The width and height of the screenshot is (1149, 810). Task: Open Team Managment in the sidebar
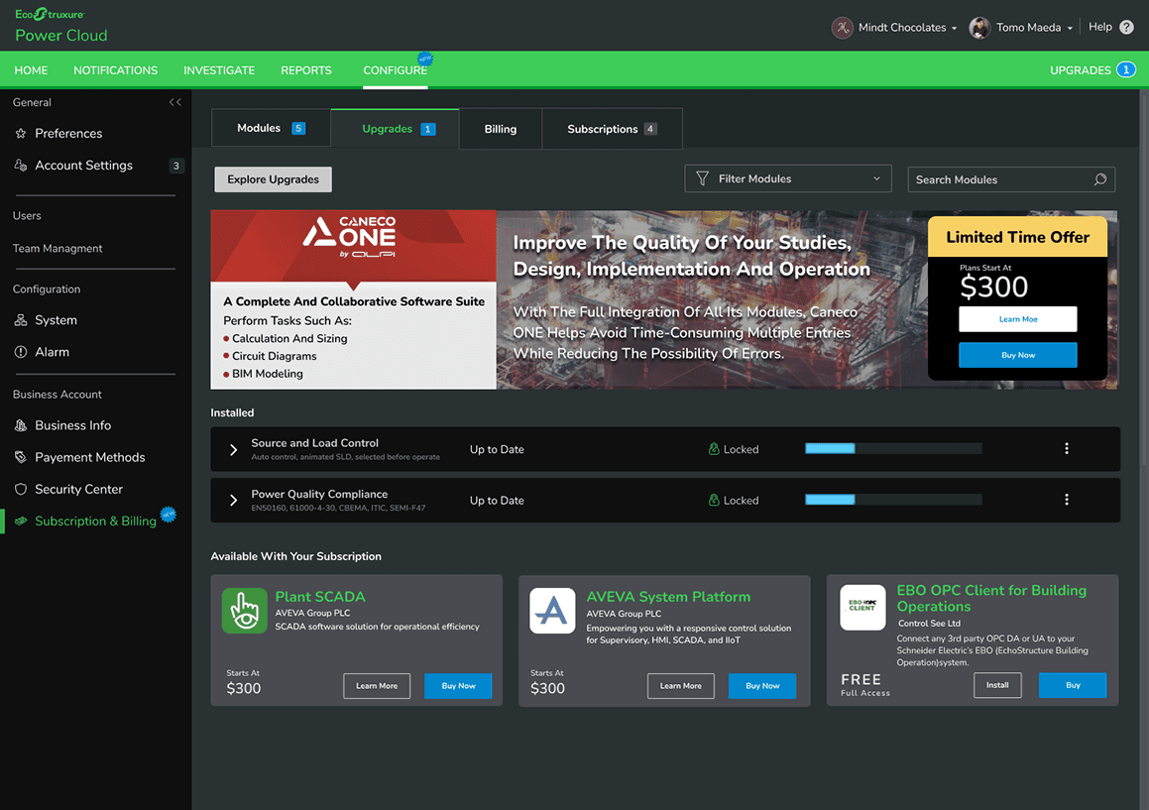(57, 249)
